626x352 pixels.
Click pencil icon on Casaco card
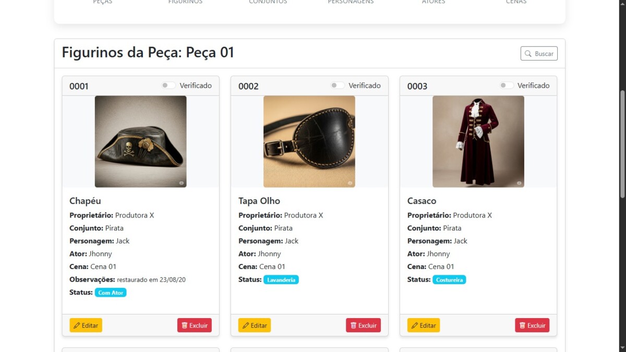[x=415, y=325]
